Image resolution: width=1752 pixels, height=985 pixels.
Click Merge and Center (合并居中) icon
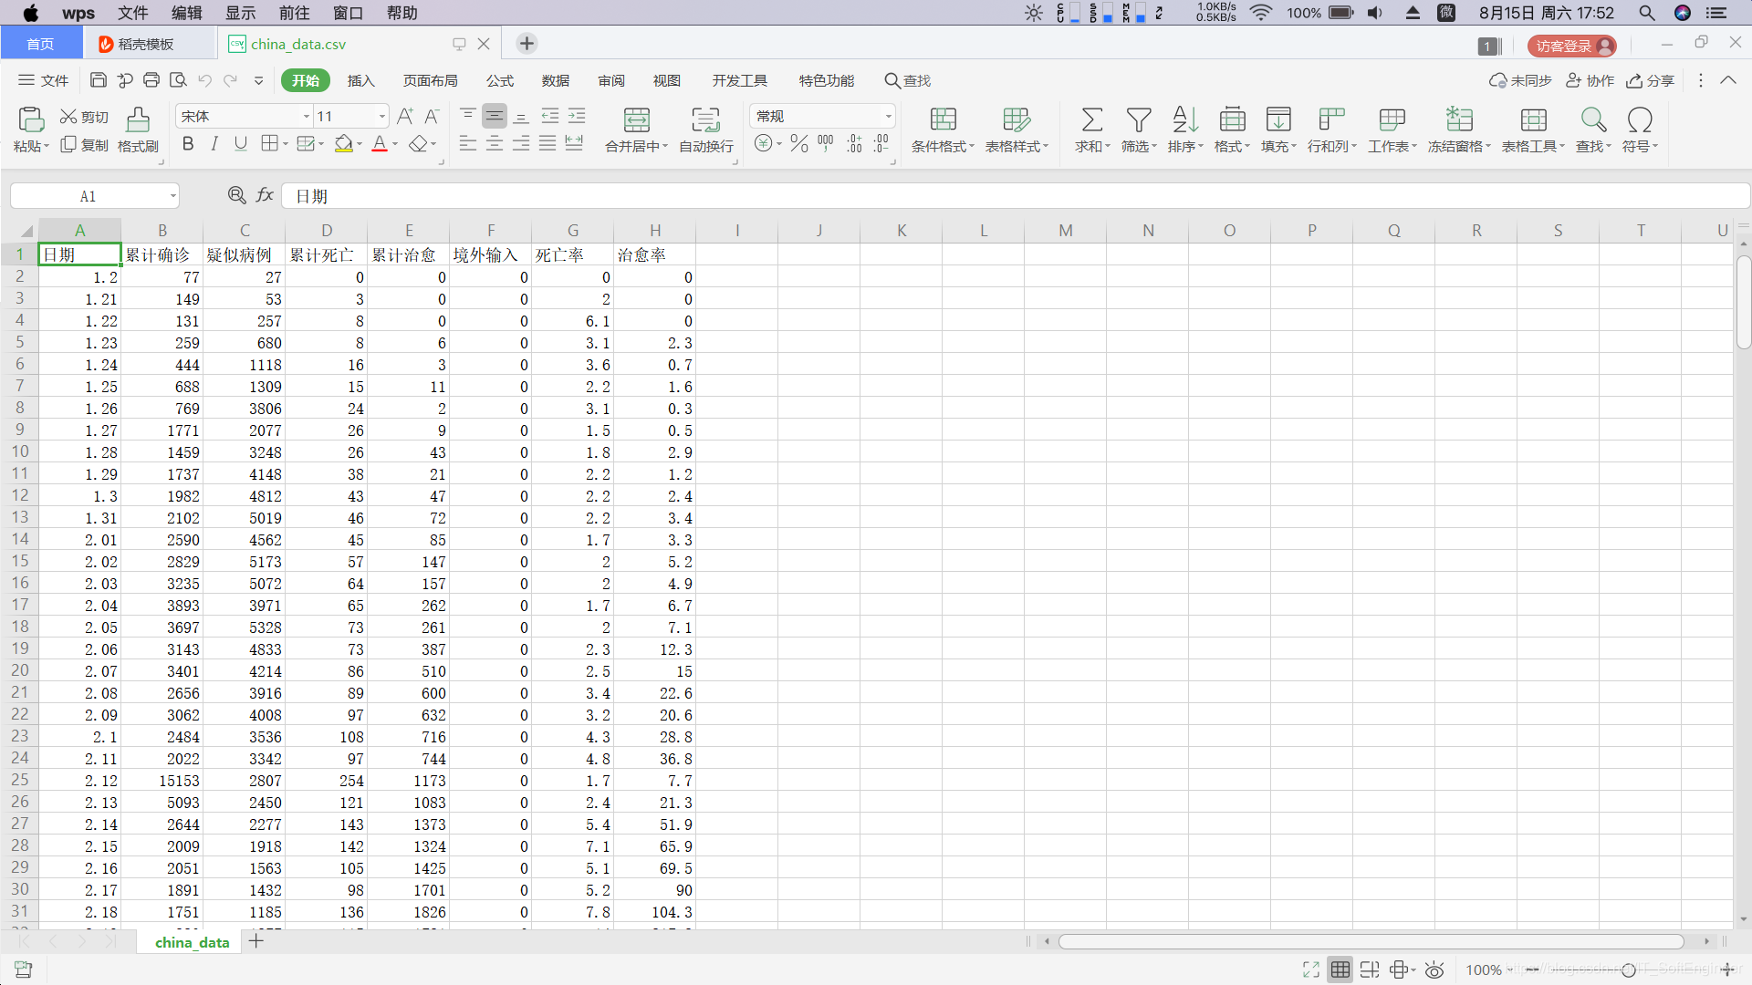tap(636, 119)
